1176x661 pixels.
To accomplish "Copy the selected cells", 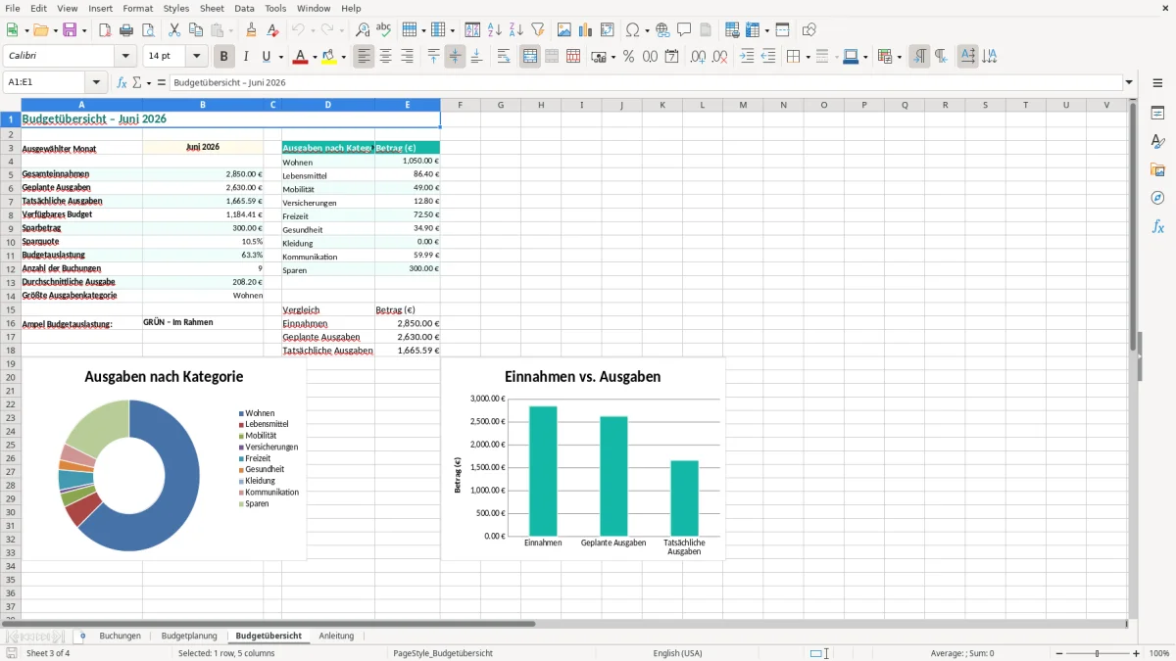I will pyautogui.click(x=196, y=30).
